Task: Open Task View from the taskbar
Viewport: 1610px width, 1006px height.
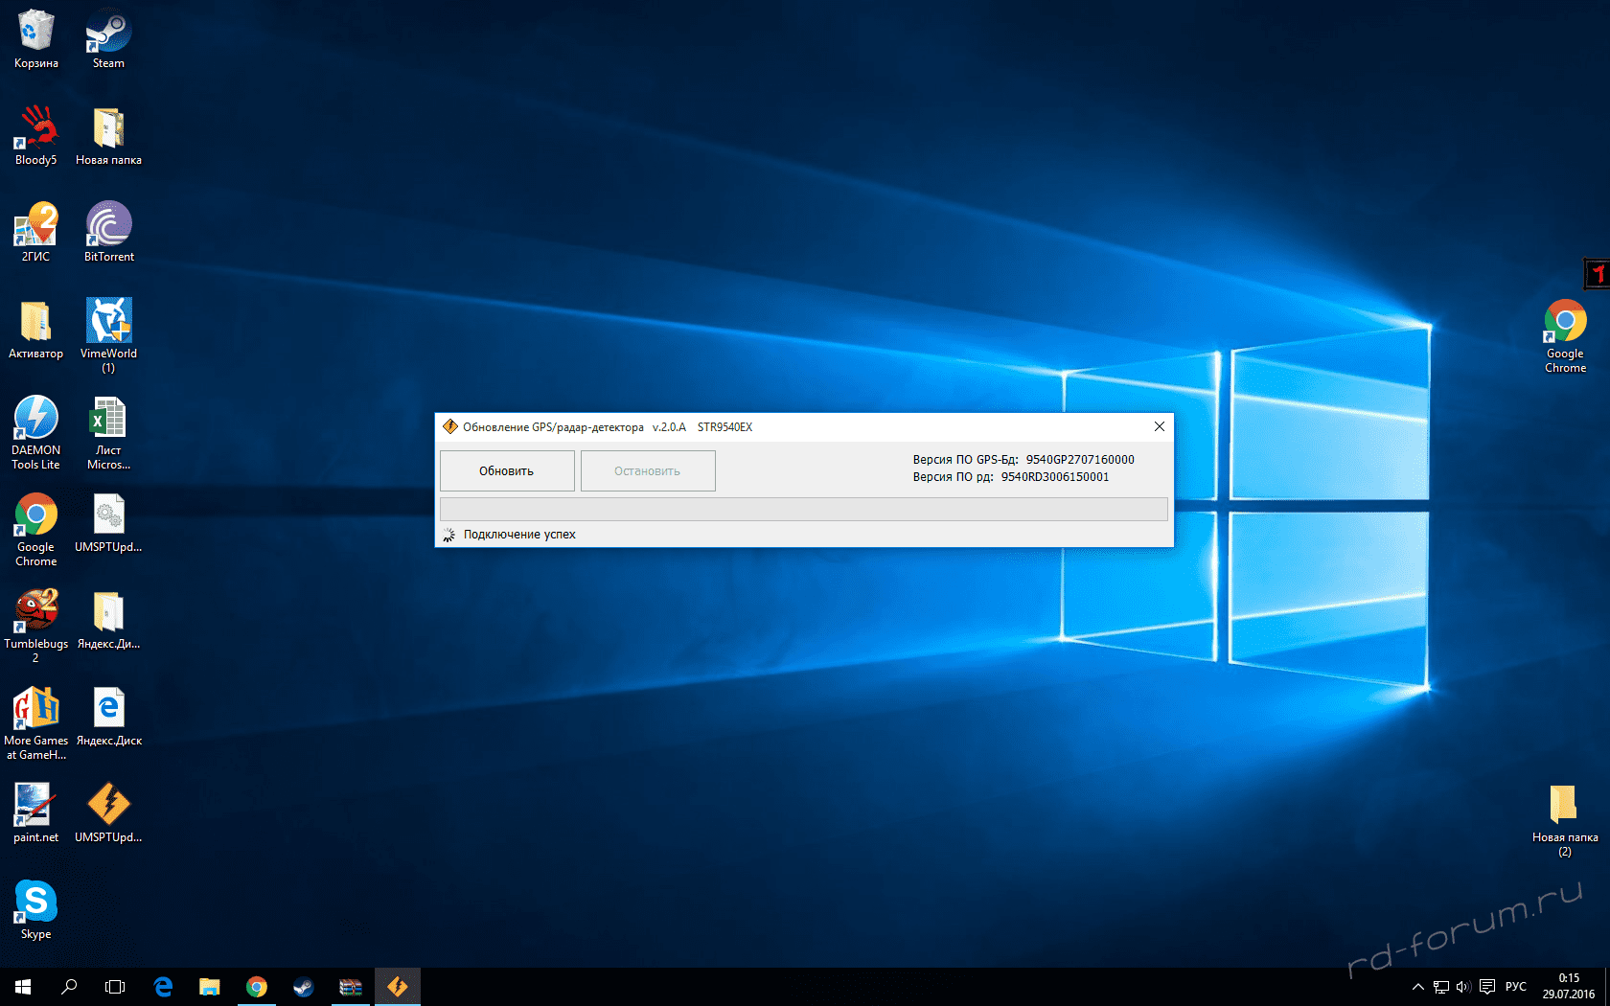Action: pyautogui.click(x=115, y=986)
